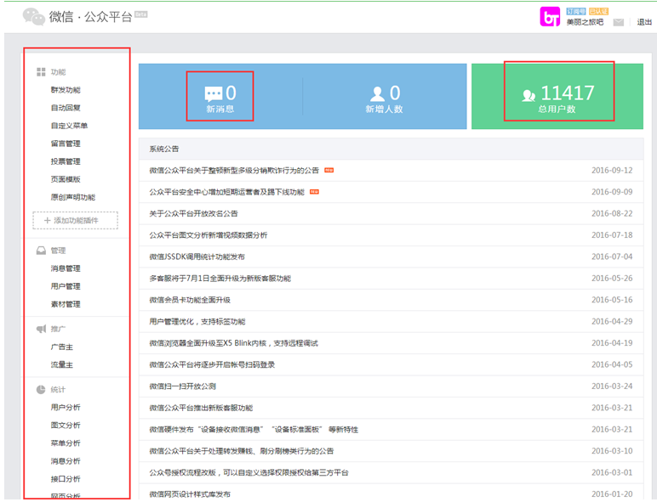Click the 总用户数 users icon
Screen dimensions: 657x502
tap(528, 95)
